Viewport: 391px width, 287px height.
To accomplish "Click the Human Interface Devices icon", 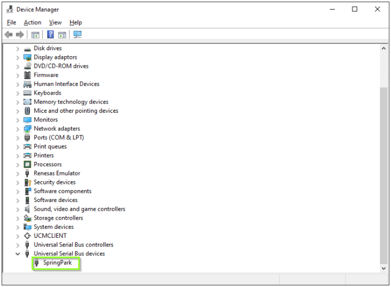I will pos(27,84).
